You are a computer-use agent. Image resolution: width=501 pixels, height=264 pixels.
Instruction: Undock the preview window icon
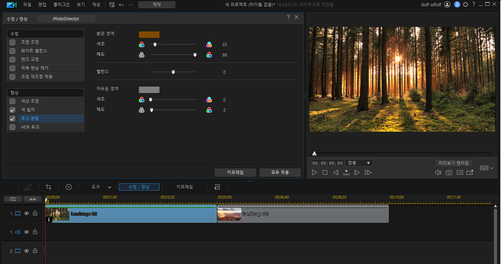click(x=470, y=173)
